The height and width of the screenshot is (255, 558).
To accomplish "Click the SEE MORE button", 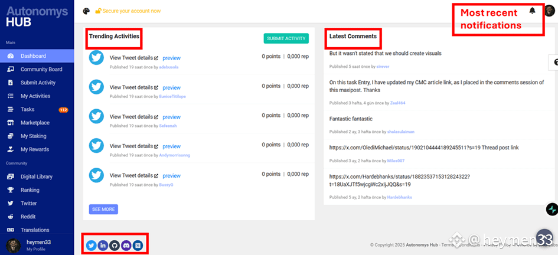I will [x=103, y=210].
